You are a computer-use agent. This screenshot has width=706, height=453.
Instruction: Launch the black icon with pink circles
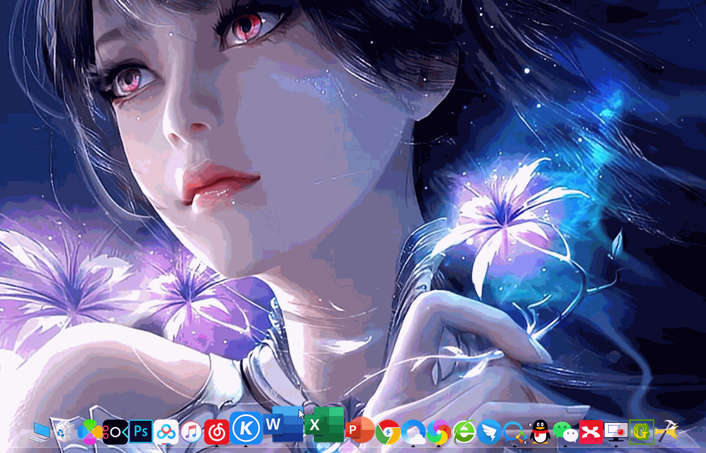[x=115, y=432]
